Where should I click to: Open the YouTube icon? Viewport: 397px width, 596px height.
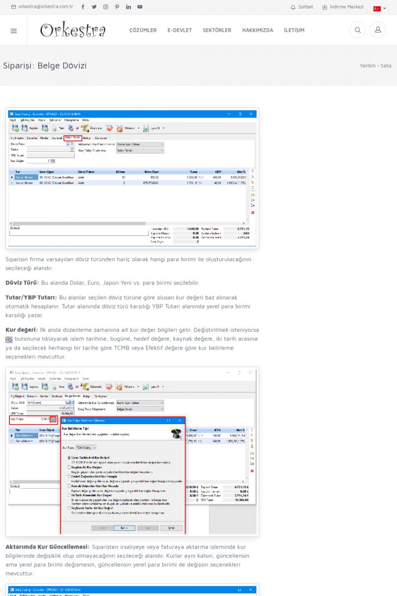click(140, 7)
